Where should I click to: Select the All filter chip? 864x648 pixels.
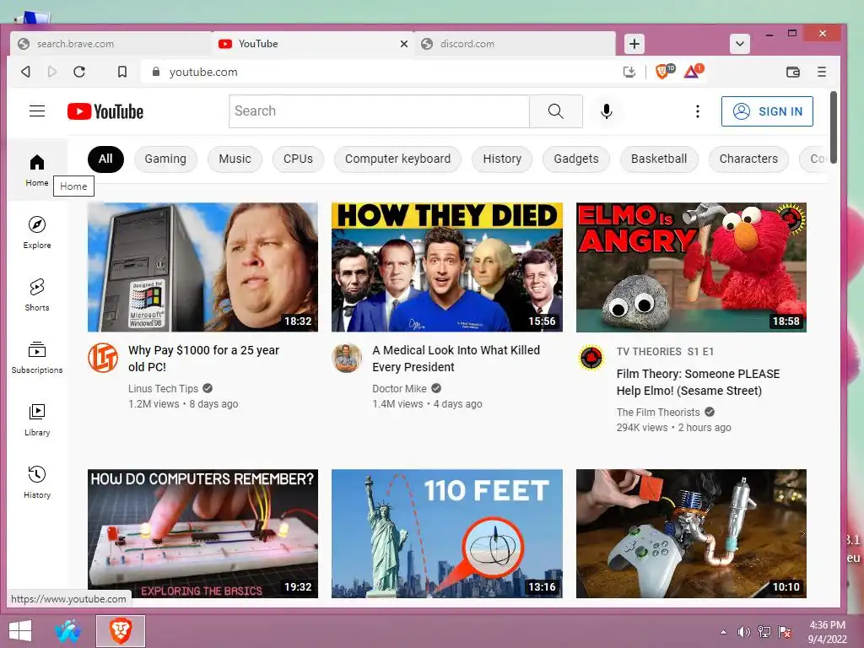coord(105,159)
